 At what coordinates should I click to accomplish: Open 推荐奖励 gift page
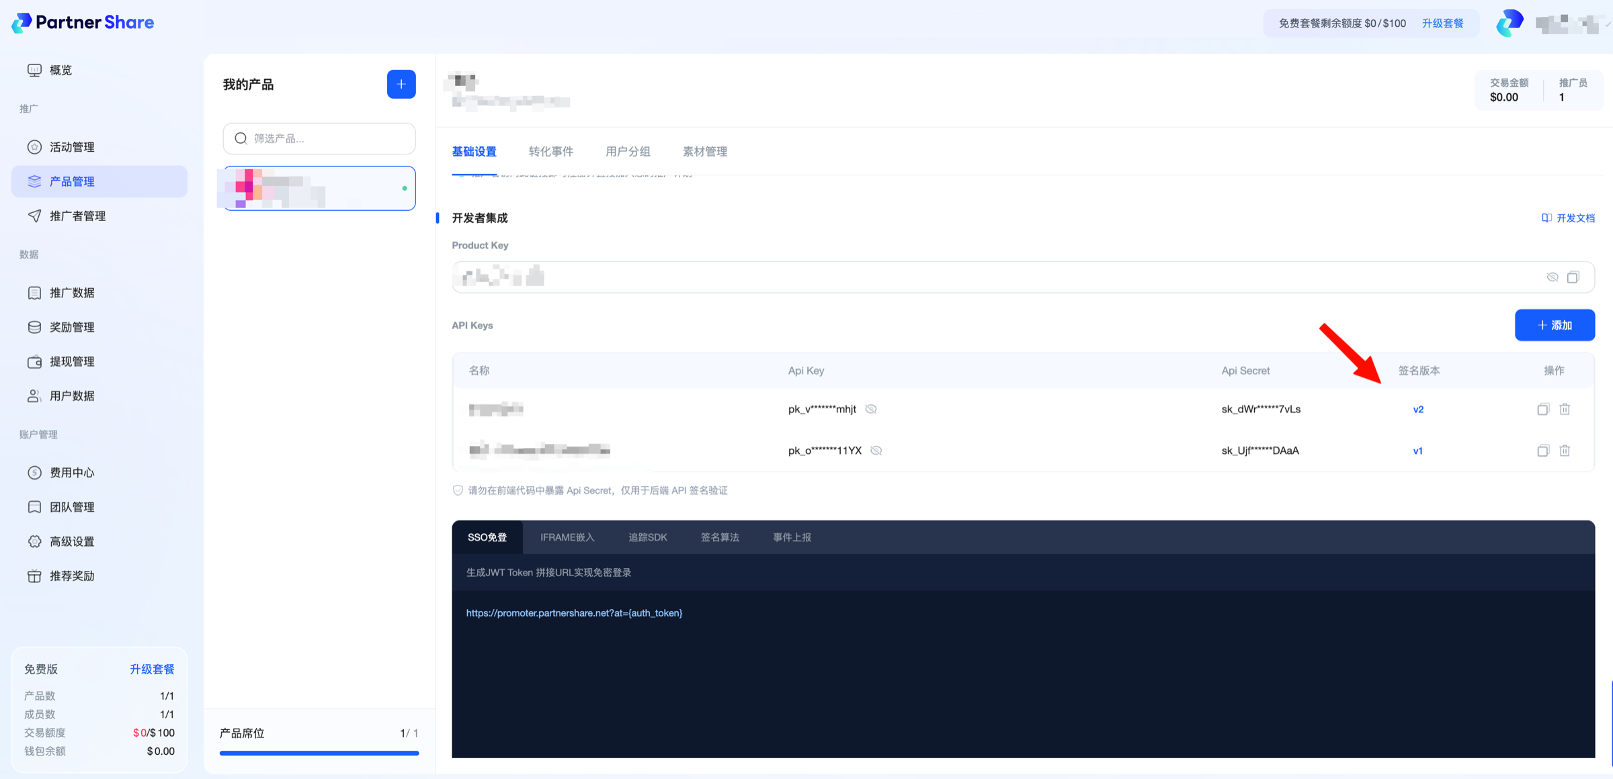99,576
